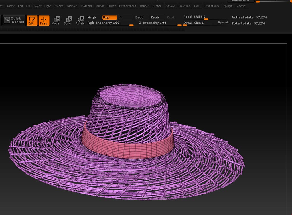292x215 pixels.
Task: Open the Stencil menu
Action: click(157, 6)
